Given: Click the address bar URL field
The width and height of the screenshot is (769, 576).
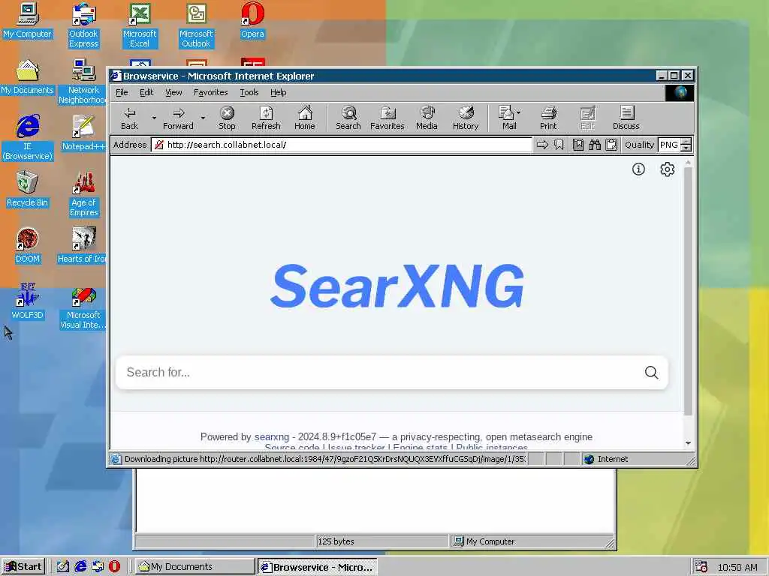Looking at the screenshot, I should point(342,145).
